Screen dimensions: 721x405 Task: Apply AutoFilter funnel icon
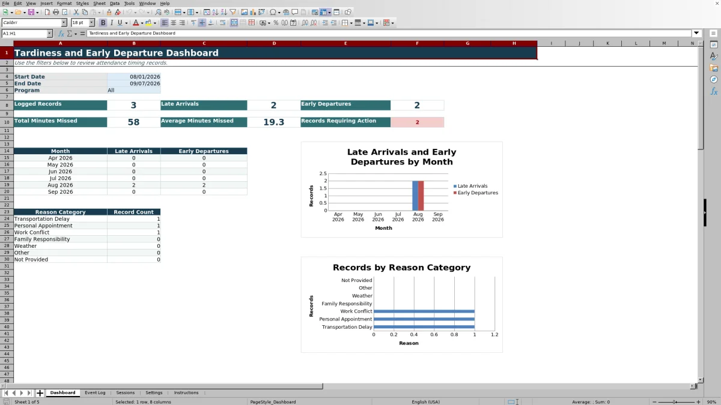[x=233, y=12]
